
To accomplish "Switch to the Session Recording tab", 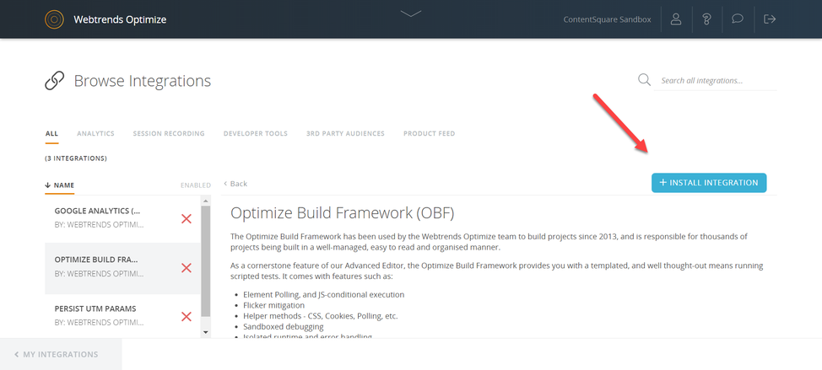I will point(169,133).
